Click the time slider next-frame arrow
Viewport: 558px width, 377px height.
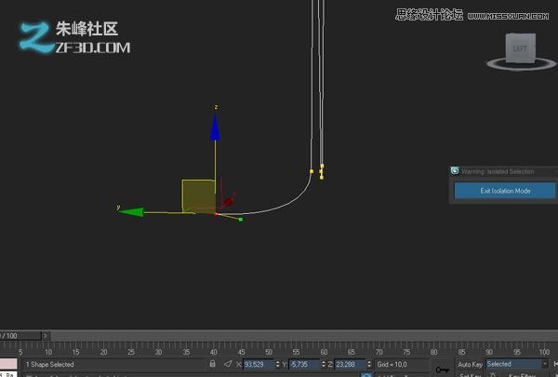pos(46,336)
